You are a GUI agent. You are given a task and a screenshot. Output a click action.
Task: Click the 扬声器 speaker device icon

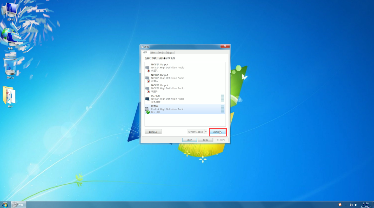(148, 110)
